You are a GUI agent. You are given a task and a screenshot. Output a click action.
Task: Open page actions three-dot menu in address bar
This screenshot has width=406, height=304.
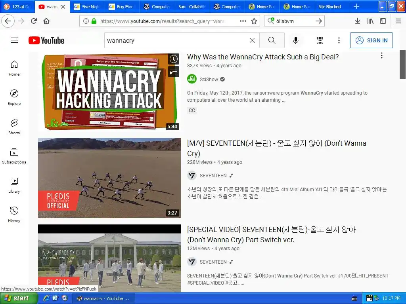(x=243, y=21)
